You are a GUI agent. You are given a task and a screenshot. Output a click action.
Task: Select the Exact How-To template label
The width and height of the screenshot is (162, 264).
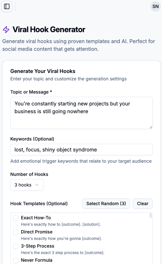[36, 218]
